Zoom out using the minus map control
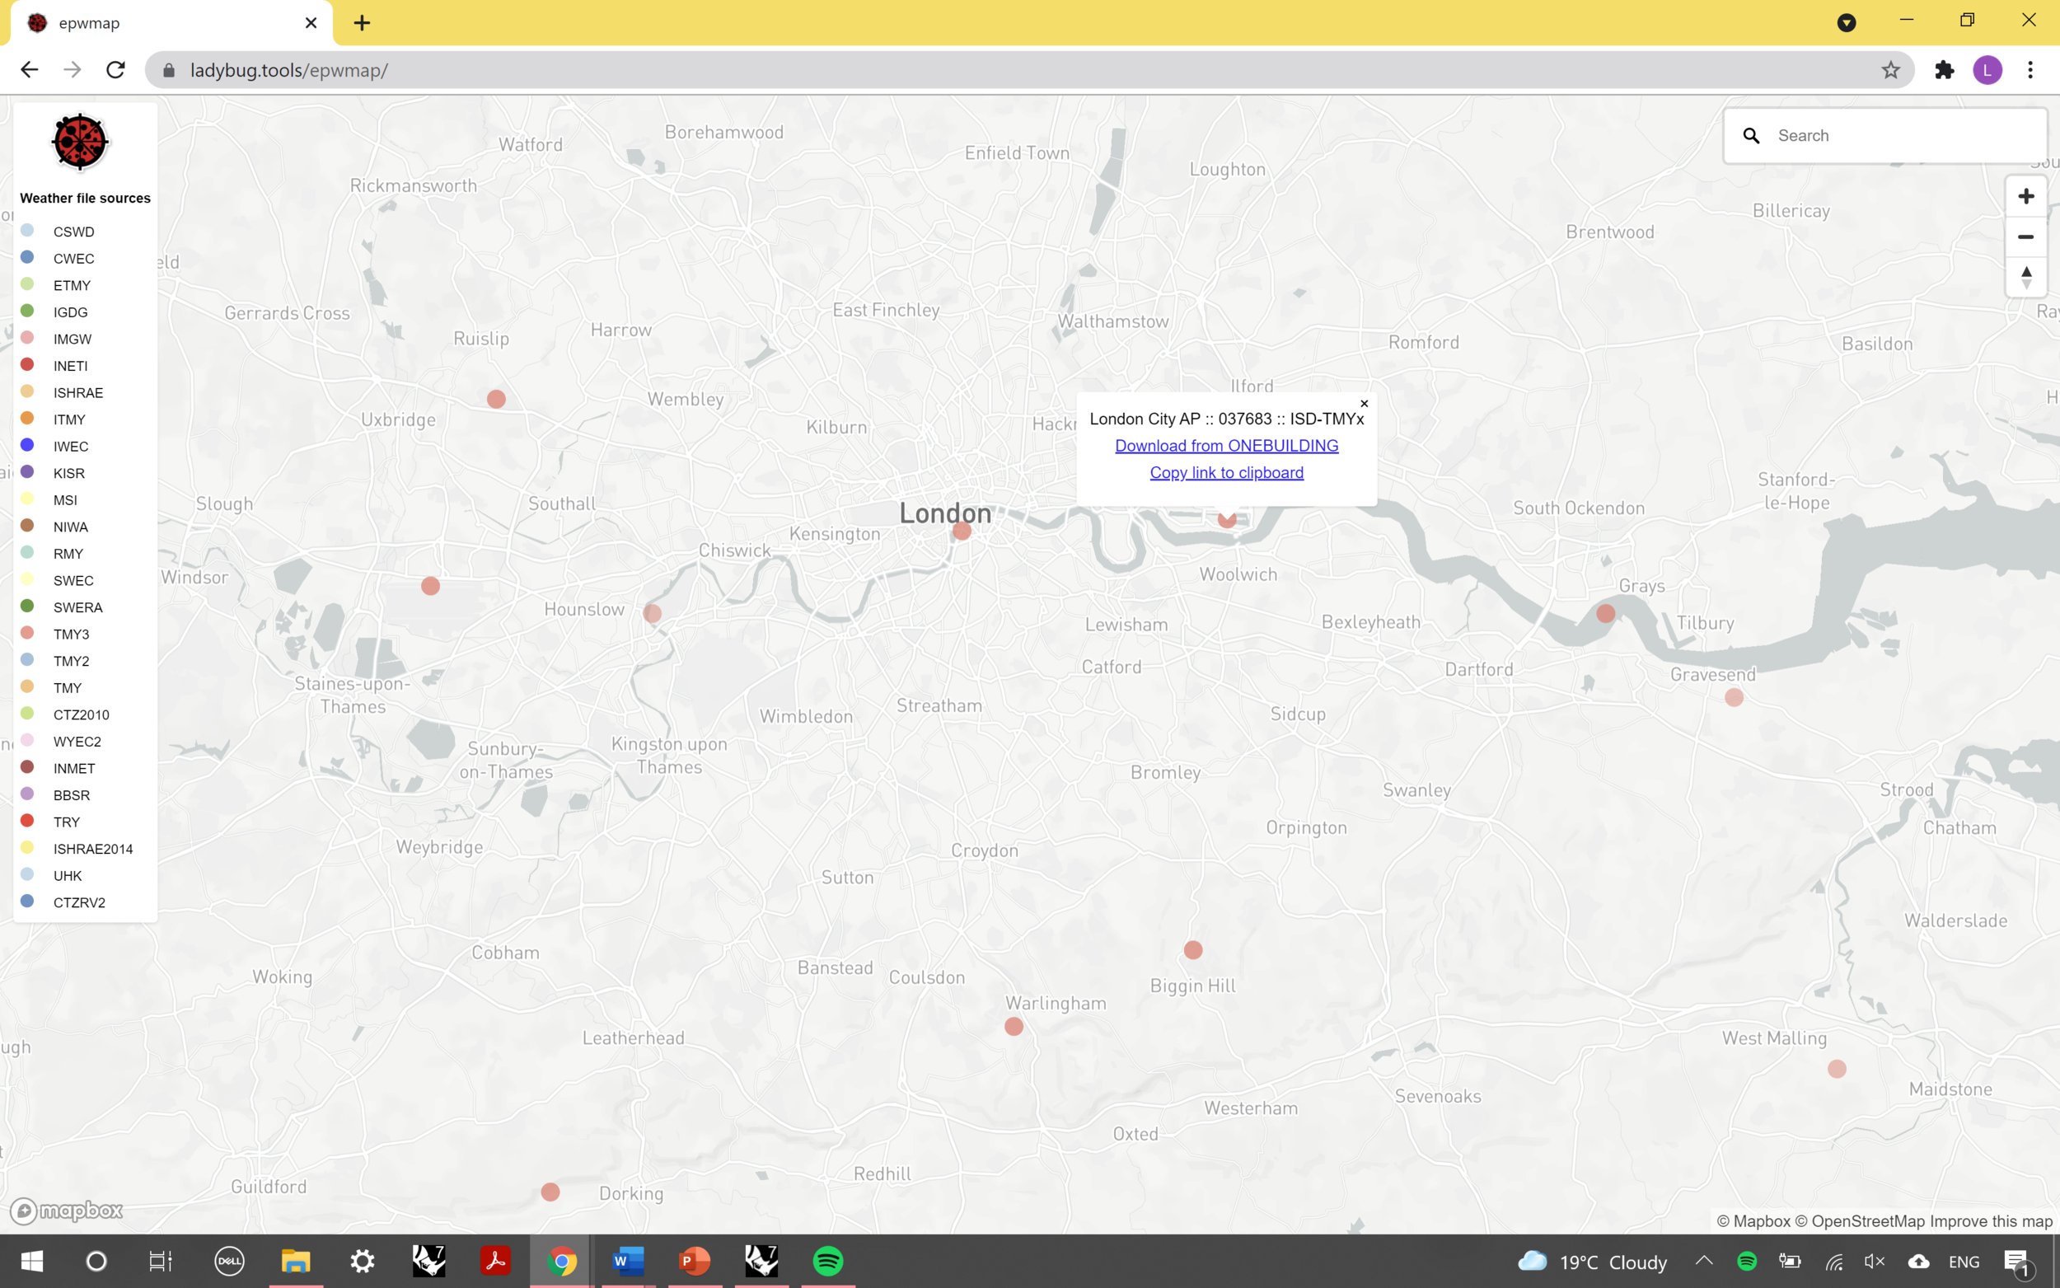Viewport: 2060px width, 1288px height. (x=2026, y=237)
